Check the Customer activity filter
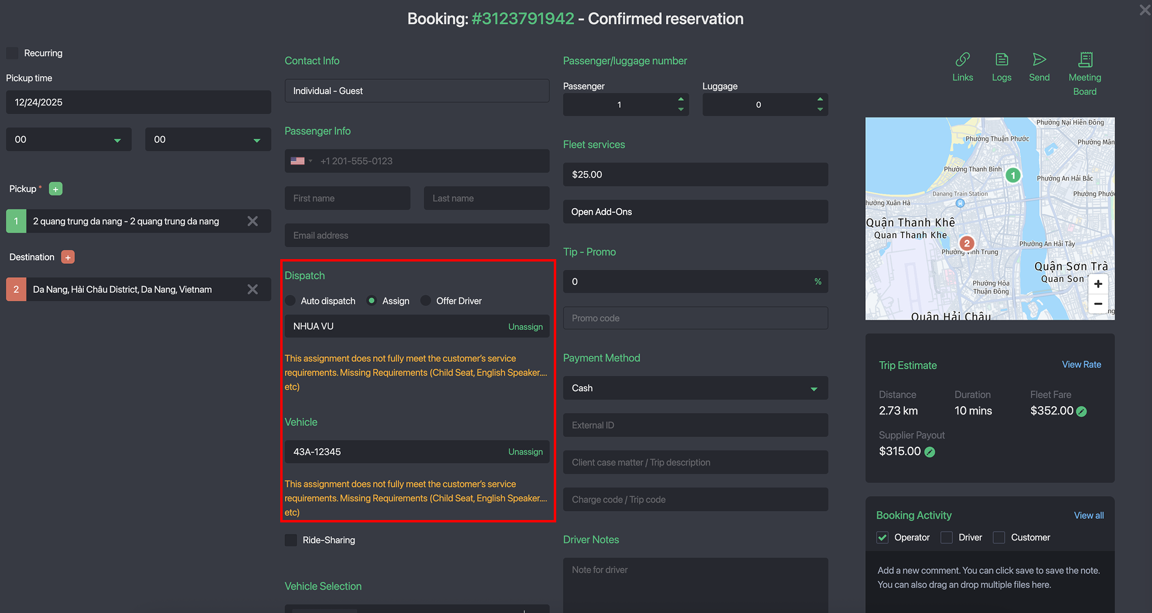Viewport: 1152px width, 613px height. [998, 537]
